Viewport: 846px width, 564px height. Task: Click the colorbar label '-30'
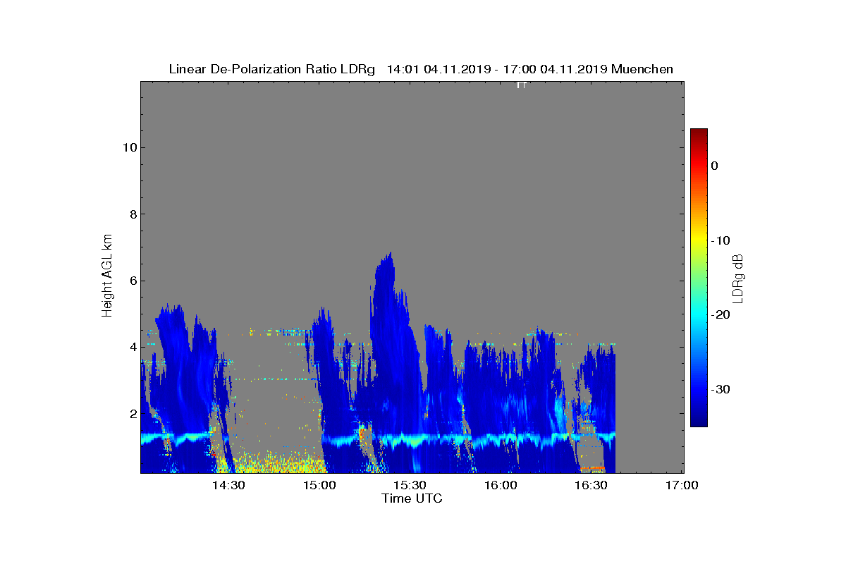[x=720, y=389]
